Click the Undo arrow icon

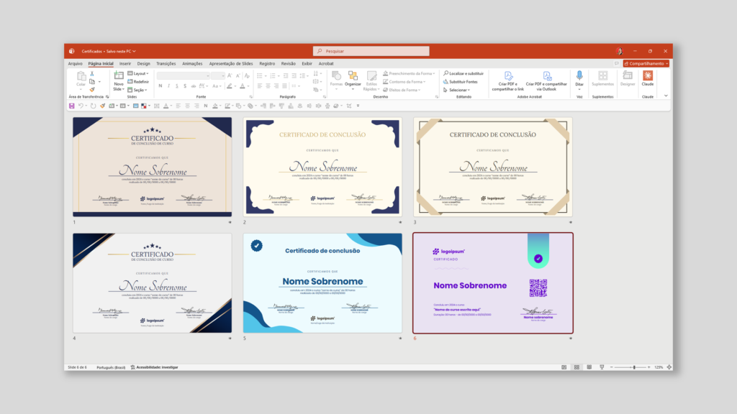pyautogui.click(x=81, y=106)
